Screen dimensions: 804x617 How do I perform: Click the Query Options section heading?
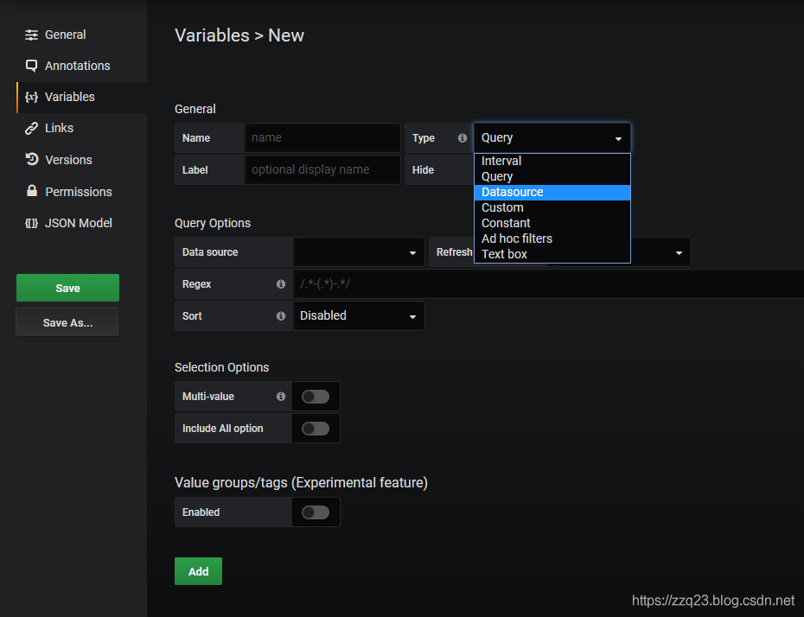pyautogui.click(x=213, y=224)
